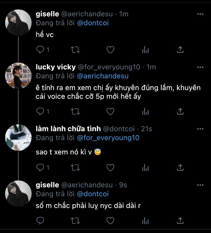Share giselle's "hề vc" tweet
This screenshot has width=211, height=233.
point(180,50)
